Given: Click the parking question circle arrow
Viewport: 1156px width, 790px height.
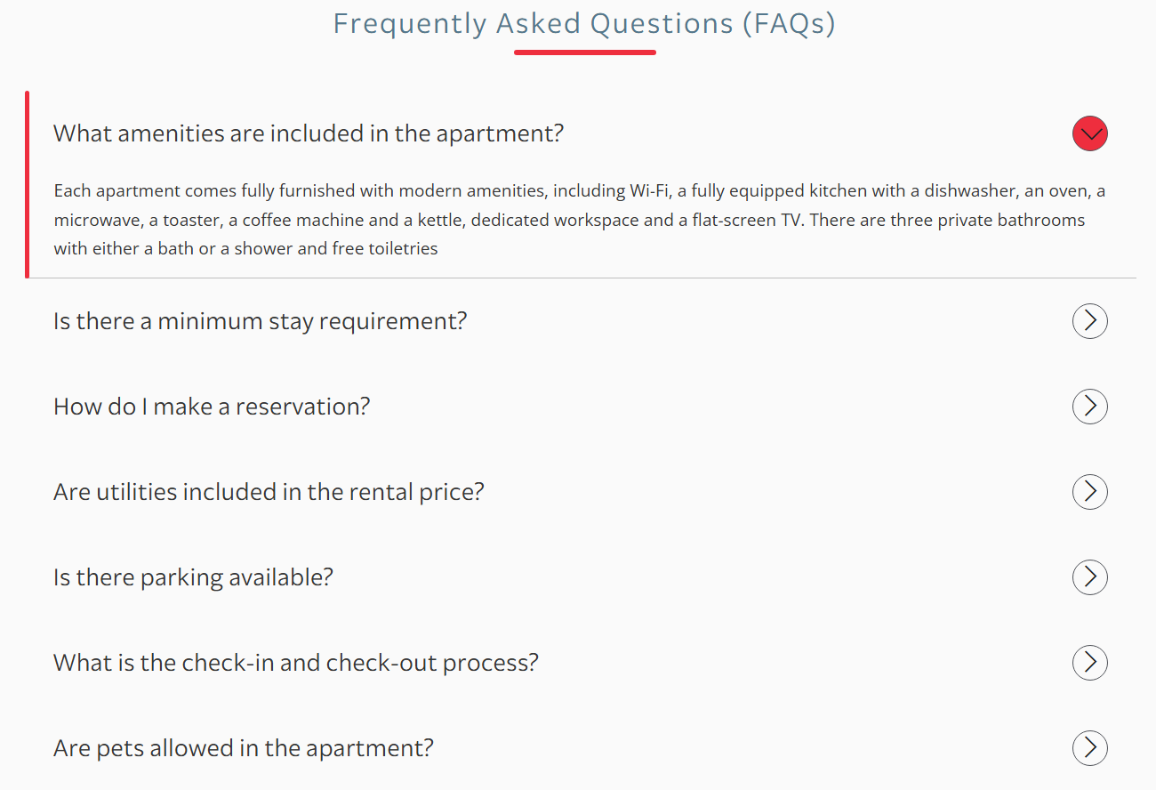Looking at the screenshot, I should pos(1089,577).
